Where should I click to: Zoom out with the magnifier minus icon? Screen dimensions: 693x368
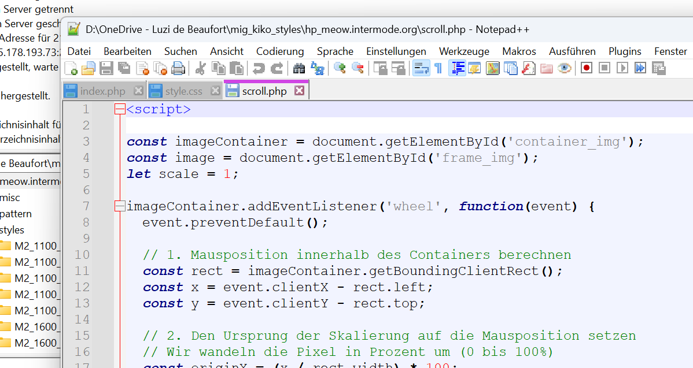coord(357,68)
